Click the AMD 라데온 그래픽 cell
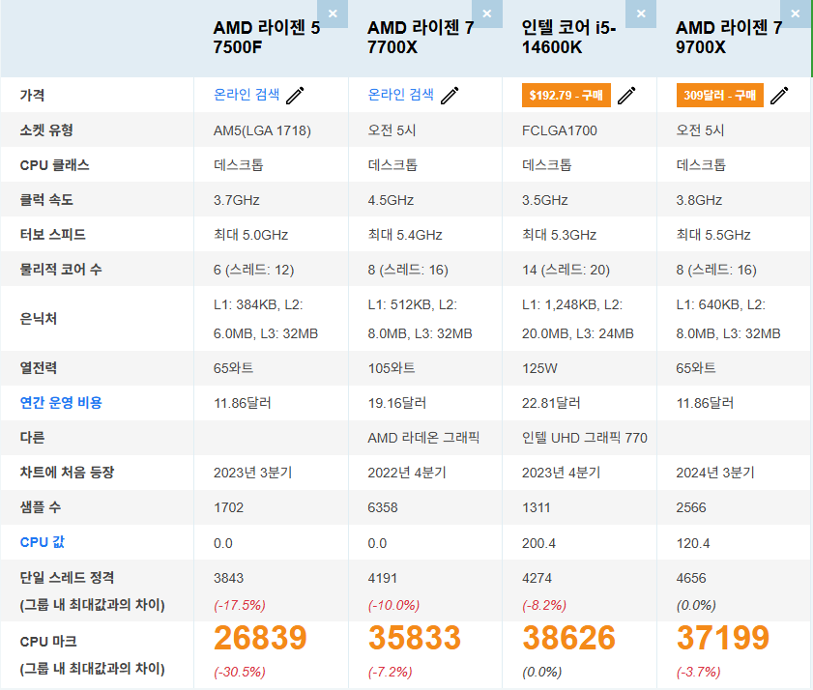Screen dimensions: 813x690 pos(423,438)
